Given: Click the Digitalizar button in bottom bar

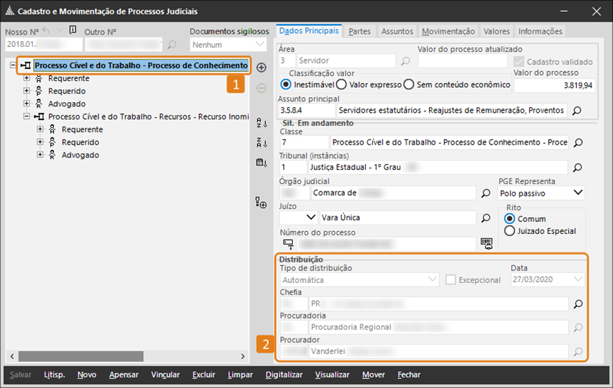Looking at the screenshot, I should tap(284, 375).
